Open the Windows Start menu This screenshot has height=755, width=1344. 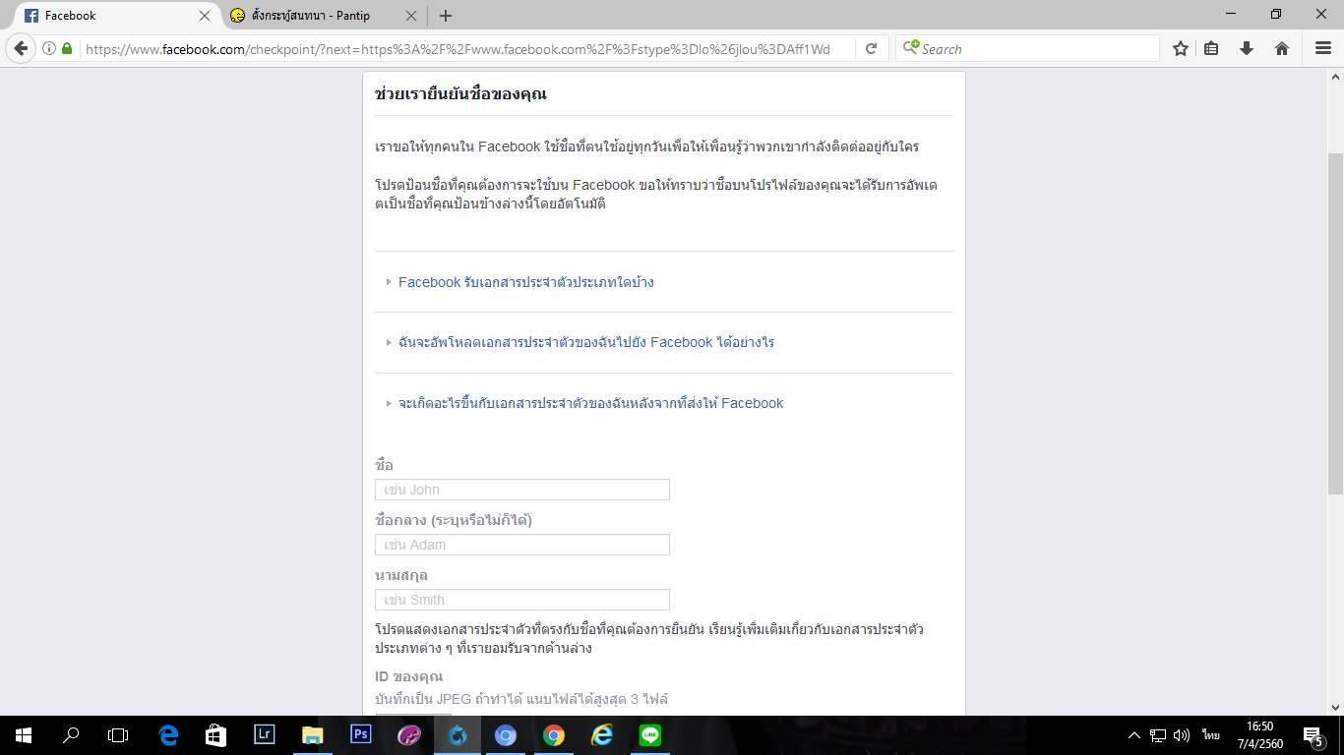(x=24, y=735)
